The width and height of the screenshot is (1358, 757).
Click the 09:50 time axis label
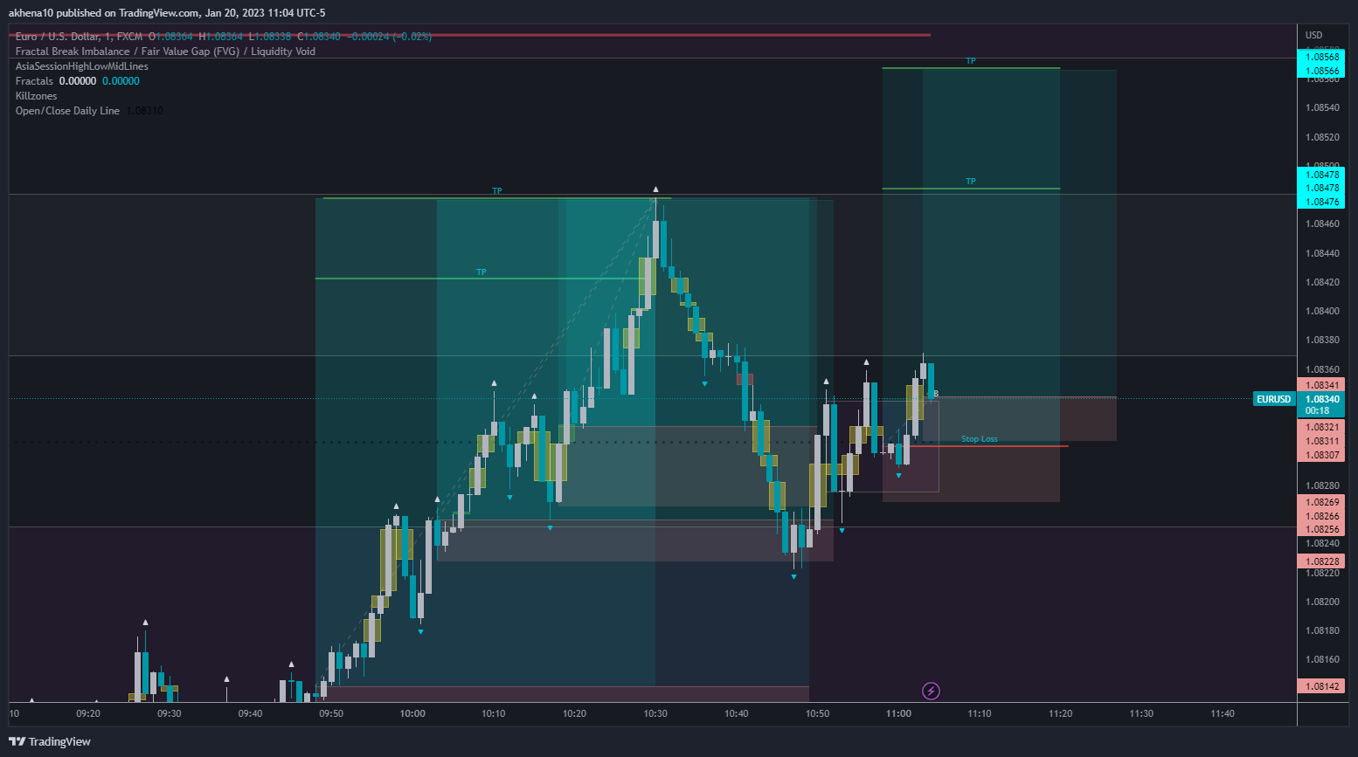point(331,713)
